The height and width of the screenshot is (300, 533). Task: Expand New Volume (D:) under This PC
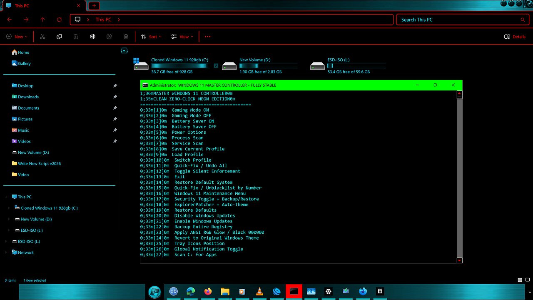(9, 219)
